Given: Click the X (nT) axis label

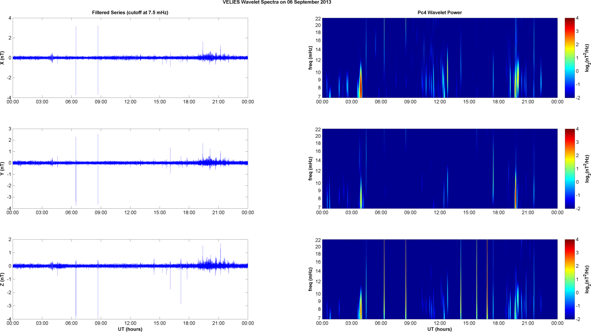Looking at the screenshot, I should coord(3,58).
